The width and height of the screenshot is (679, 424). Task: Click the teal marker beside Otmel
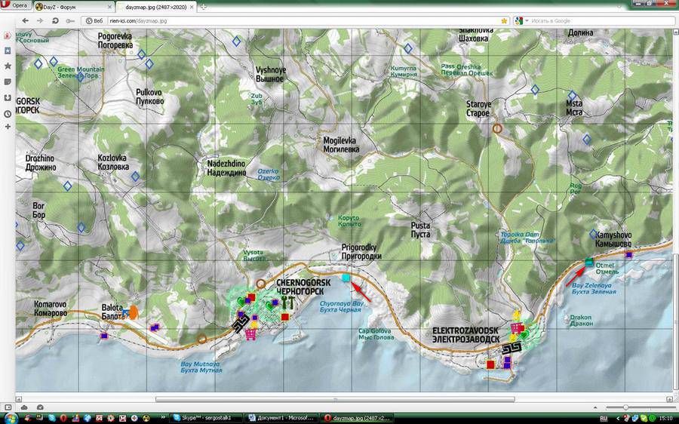[x=588, y=262]
